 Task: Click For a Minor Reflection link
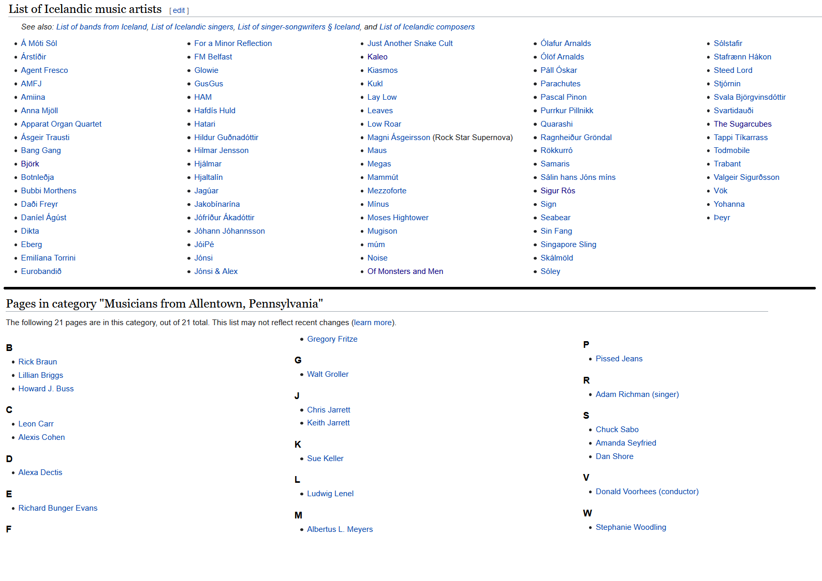[233, 43]
